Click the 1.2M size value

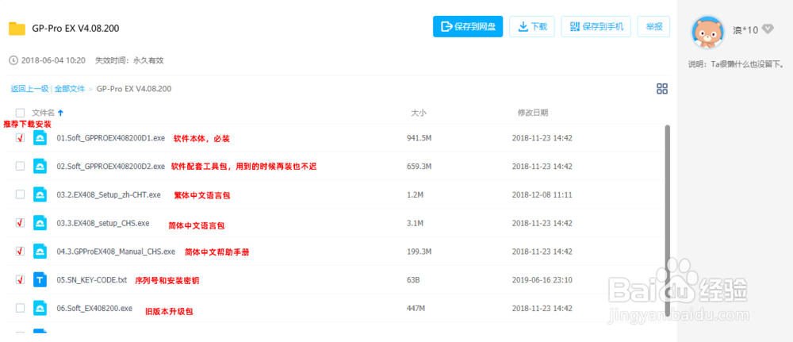click(x=415, y=194)
